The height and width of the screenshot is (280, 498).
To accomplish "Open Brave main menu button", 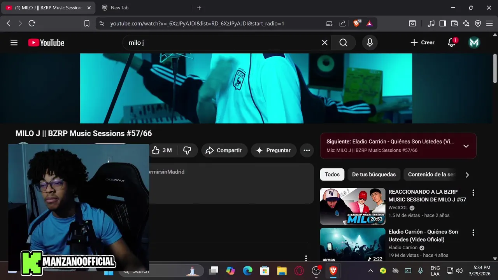I will coord(489,23).
